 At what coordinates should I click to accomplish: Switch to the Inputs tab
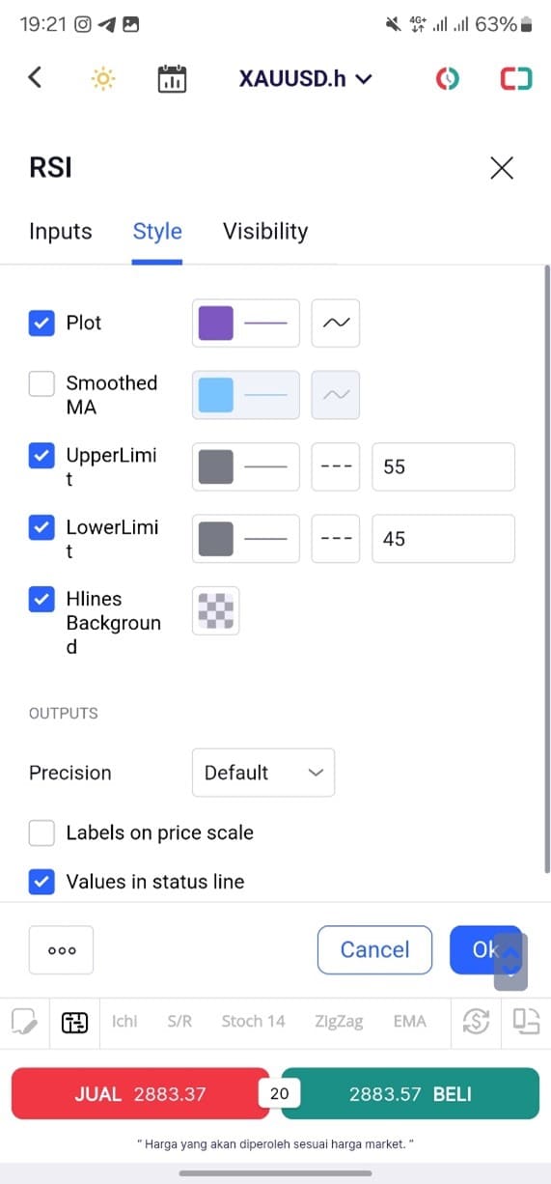point(61,231)
